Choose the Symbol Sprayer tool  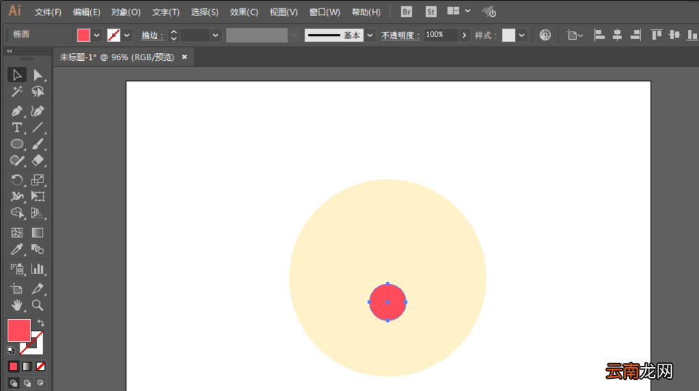pyautogui.click(x=17, y=269)
